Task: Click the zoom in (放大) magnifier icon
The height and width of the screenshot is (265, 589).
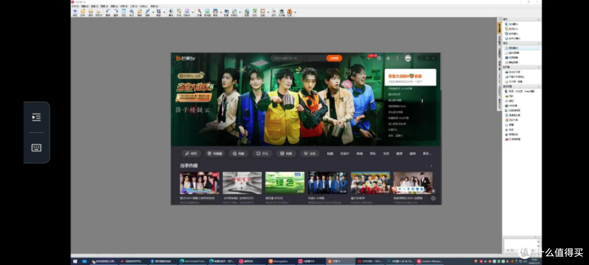Action: 131,13
